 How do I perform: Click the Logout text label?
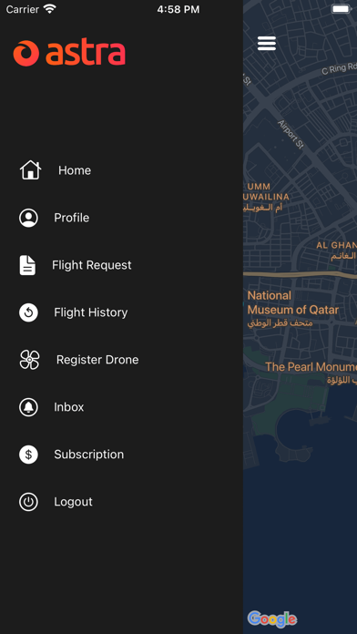click(73, 502)
